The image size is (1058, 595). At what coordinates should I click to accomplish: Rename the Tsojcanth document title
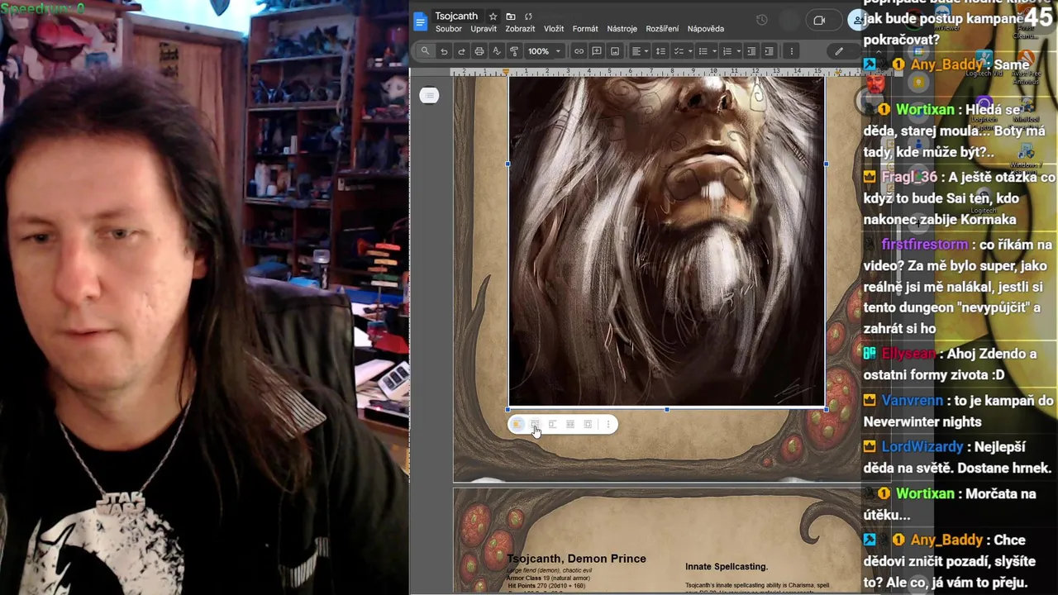tap(456, 17)
